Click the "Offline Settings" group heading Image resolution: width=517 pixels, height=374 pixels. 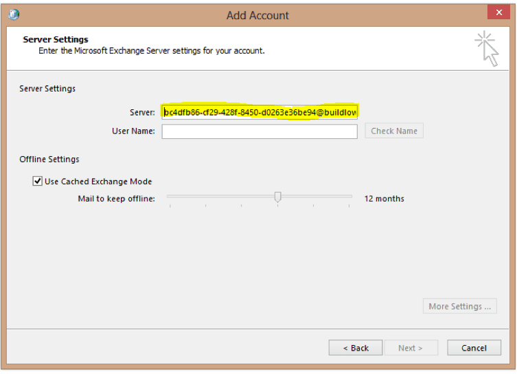[x=49, y=159]
